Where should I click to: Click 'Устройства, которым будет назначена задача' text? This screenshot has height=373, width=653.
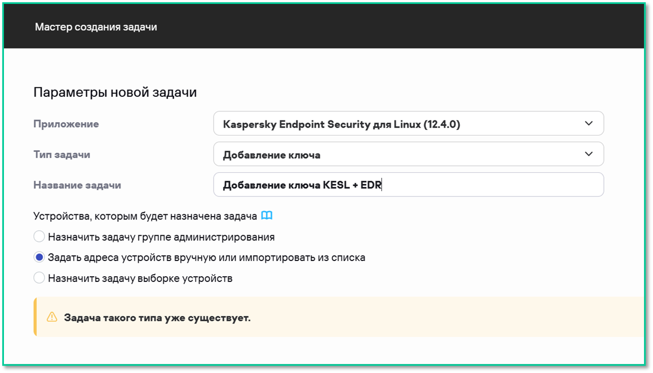click(x=145, y=216)
